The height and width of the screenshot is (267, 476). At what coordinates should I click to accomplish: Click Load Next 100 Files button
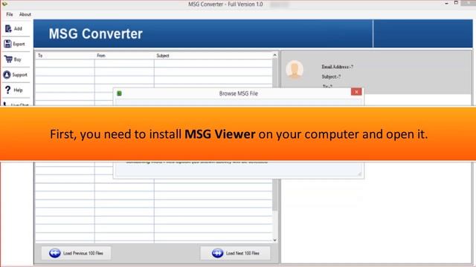point(235,253)
